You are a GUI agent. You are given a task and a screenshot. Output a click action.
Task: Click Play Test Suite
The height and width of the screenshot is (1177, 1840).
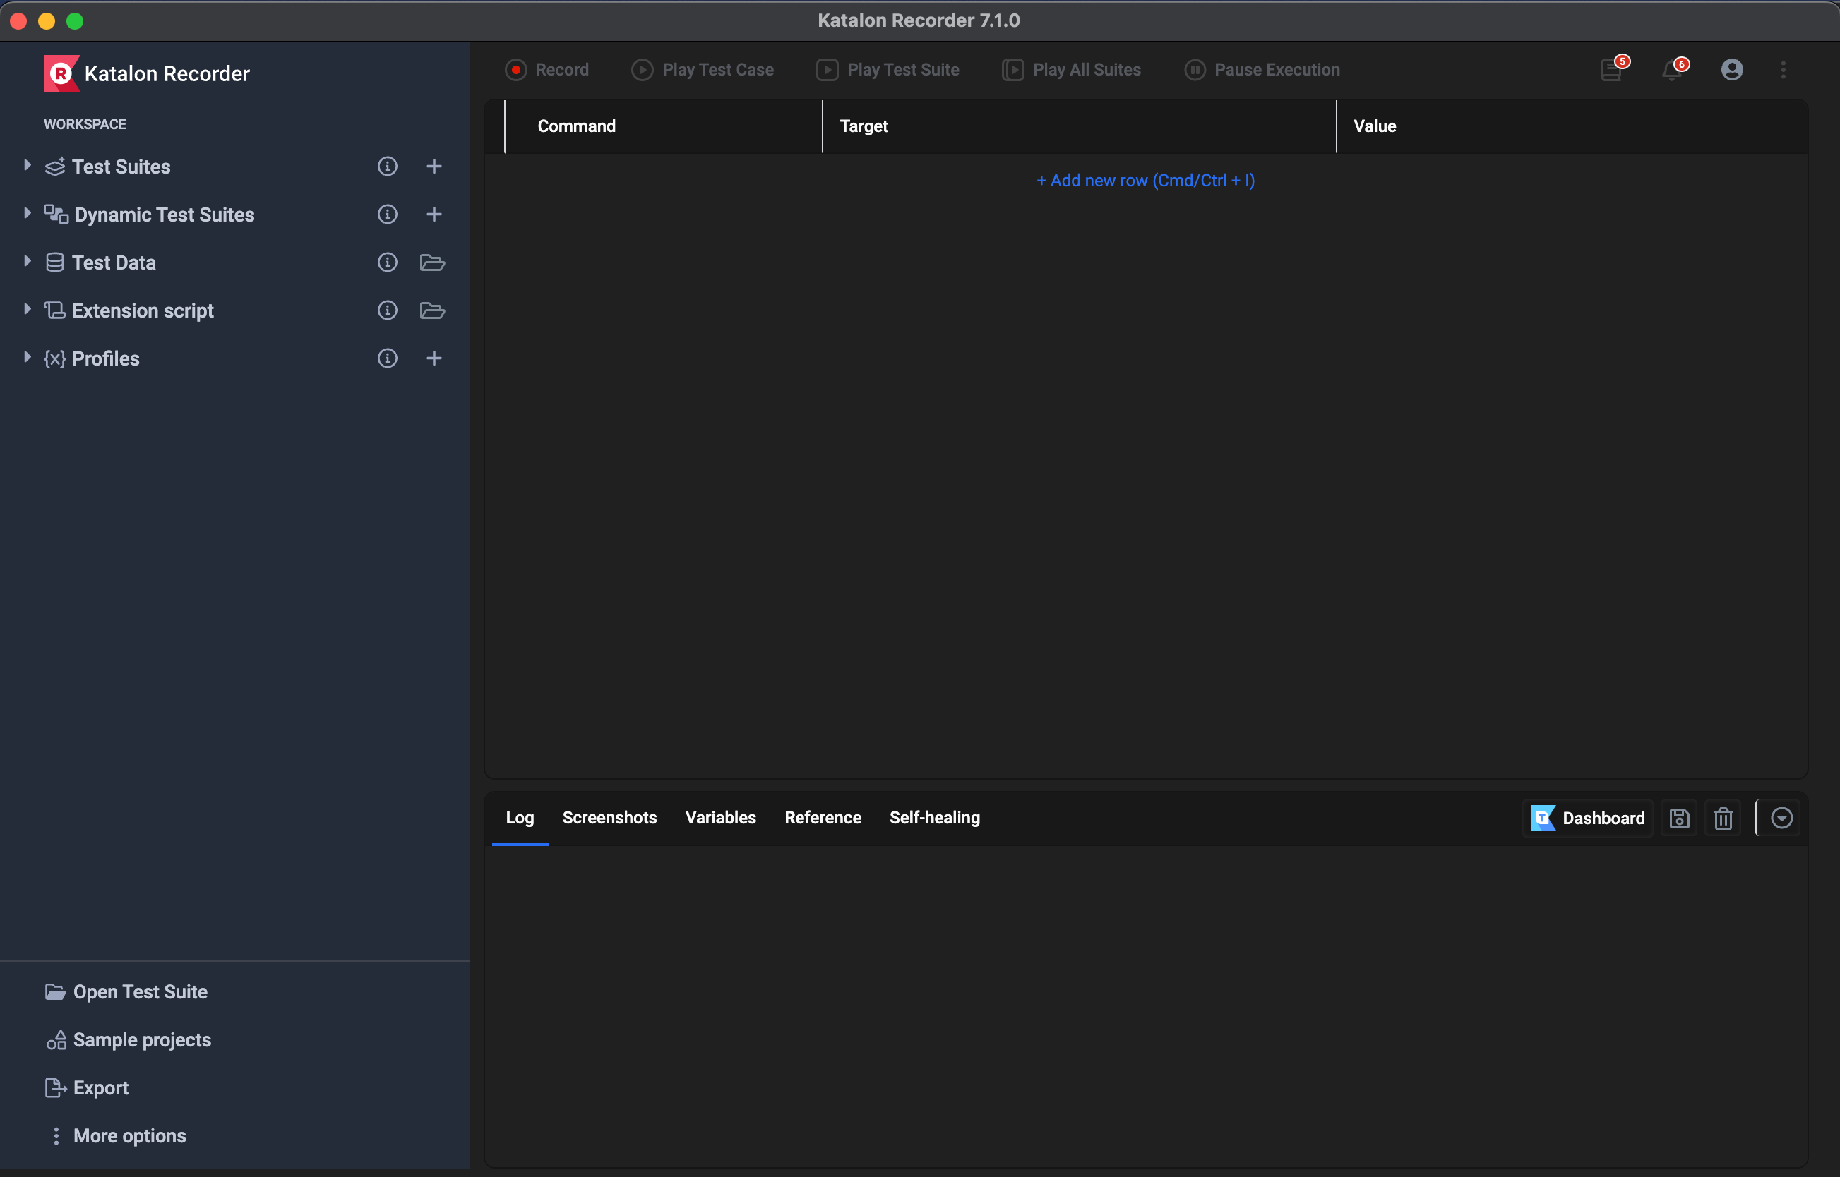click(x=888, y=70)
